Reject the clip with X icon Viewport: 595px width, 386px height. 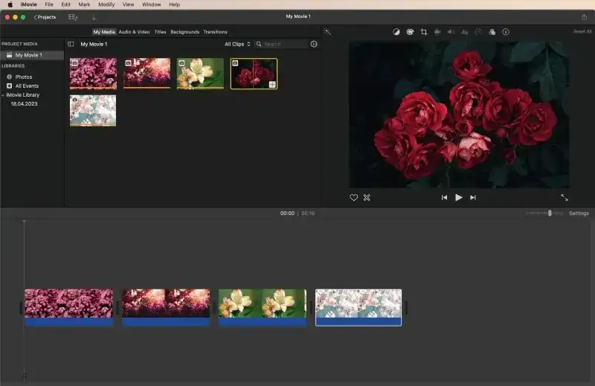pyautogui.click(x=367, y=197)
